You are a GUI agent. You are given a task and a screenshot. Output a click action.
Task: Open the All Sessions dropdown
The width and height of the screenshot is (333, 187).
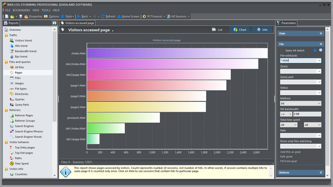tap(178, 17)
